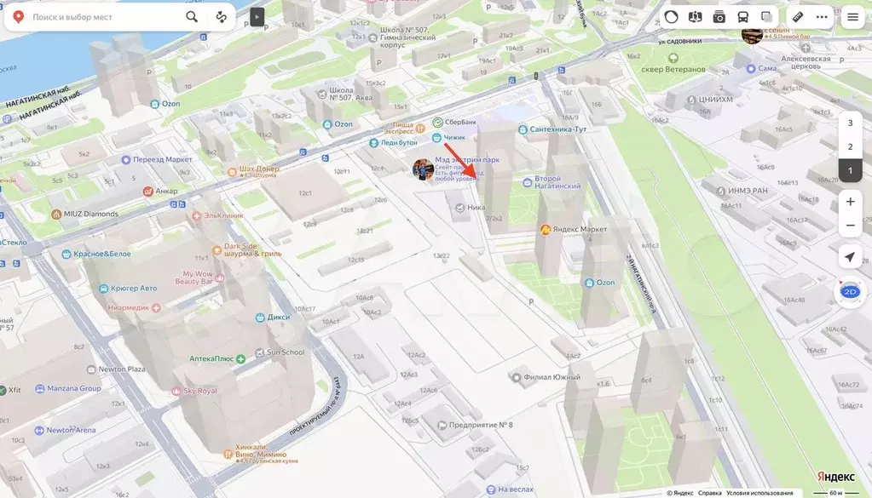This screenshot has width=872, height=498.
Task: Show photos layer camera icon
Action: coord(719,17)
